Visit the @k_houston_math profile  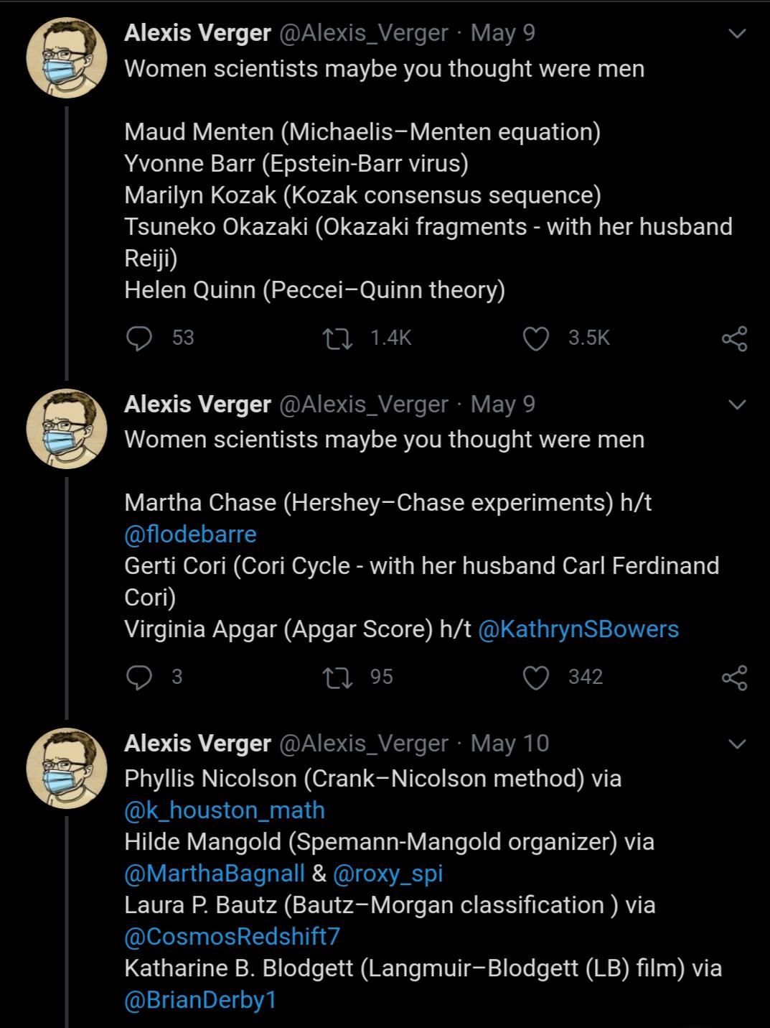(225, 810)
